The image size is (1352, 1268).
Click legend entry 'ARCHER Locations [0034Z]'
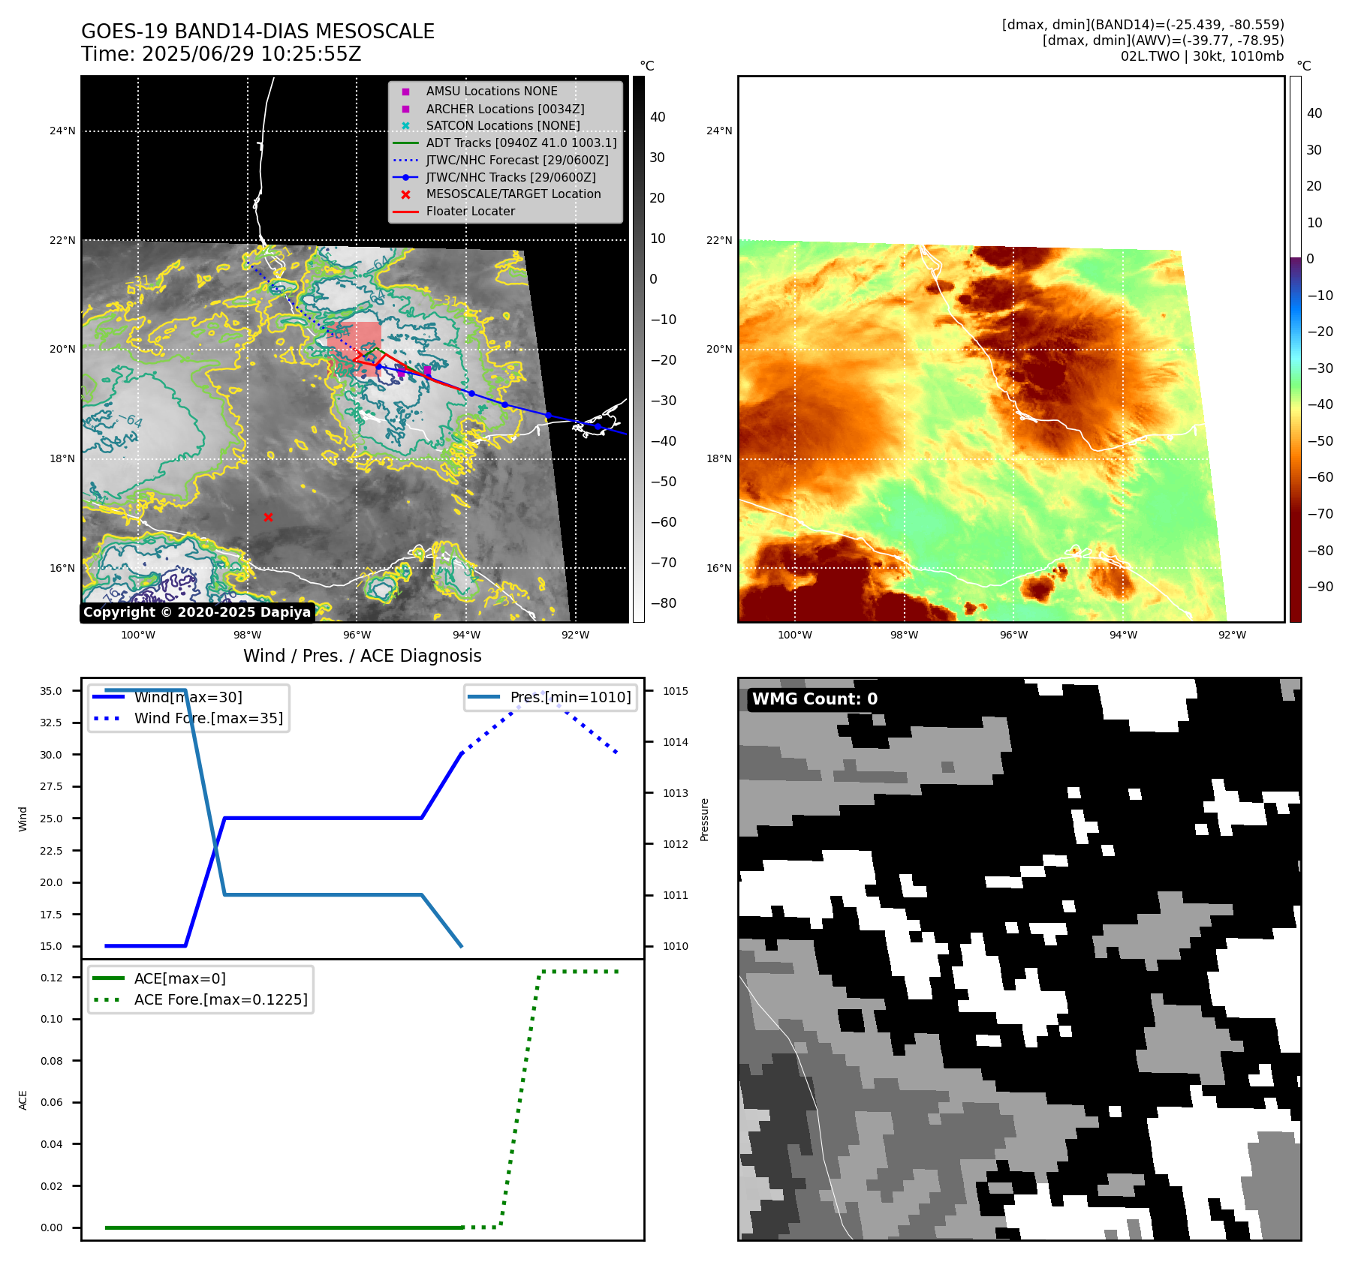[505, 109]
